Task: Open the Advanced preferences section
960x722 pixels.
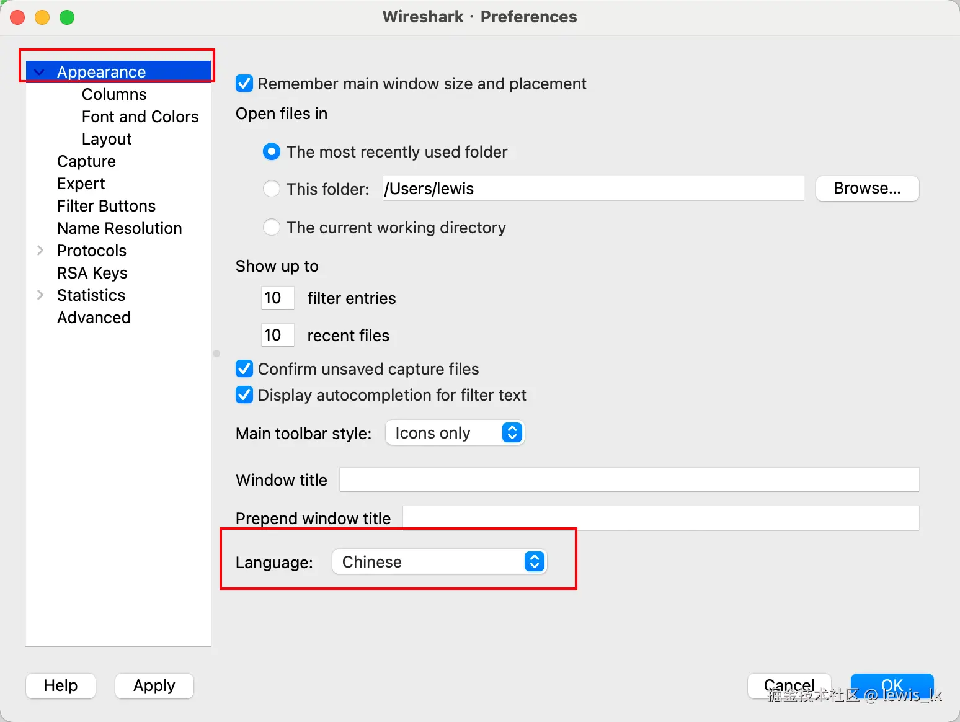Action: [94, 318]
